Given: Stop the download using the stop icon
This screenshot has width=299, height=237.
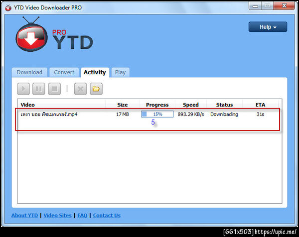Looking at the screenshot, I should [x=54, y=89].
